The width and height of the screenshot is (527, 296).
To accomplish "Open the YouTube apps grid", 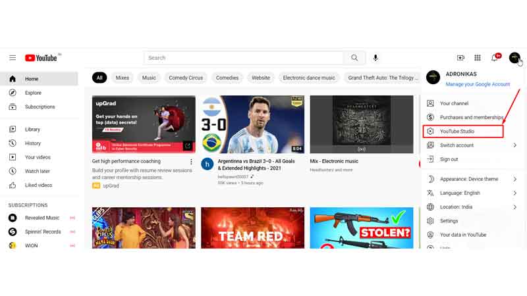I will click(477, 58).
